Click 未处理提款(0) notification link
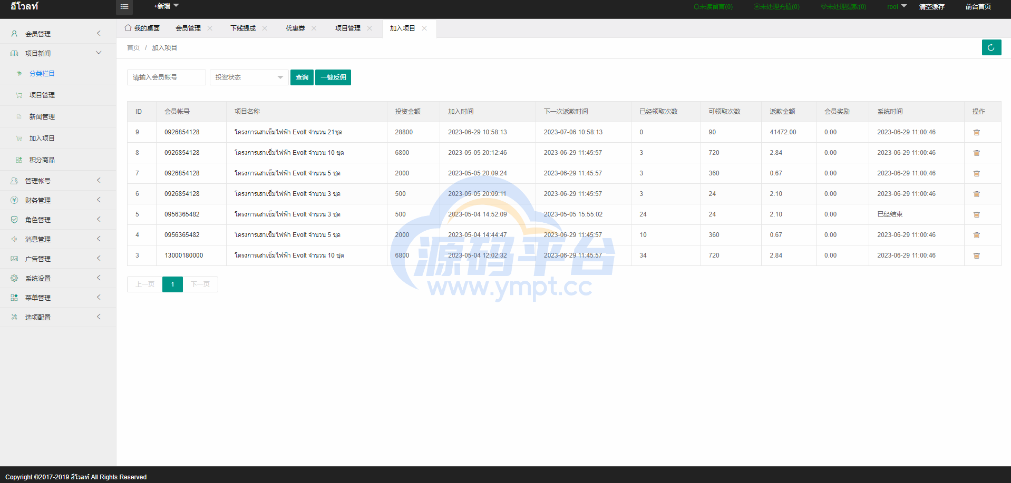 843,7
